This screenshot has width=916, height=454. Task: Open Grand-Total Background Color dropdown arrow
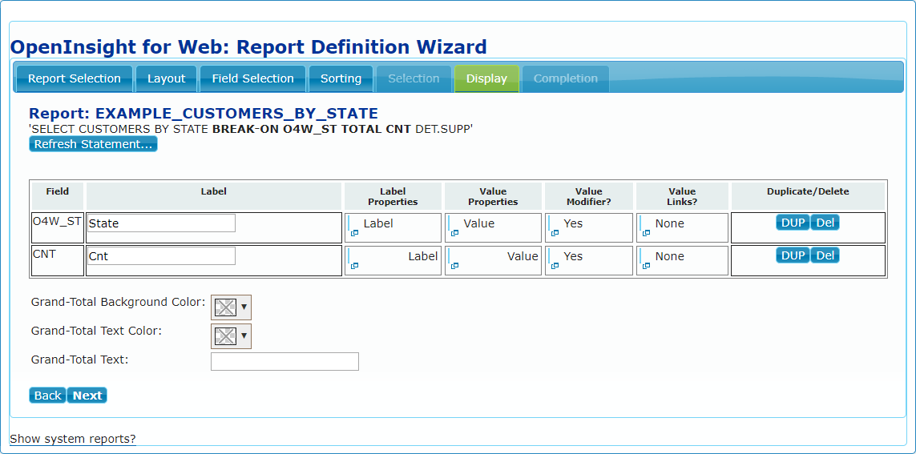tap(244, 307)
